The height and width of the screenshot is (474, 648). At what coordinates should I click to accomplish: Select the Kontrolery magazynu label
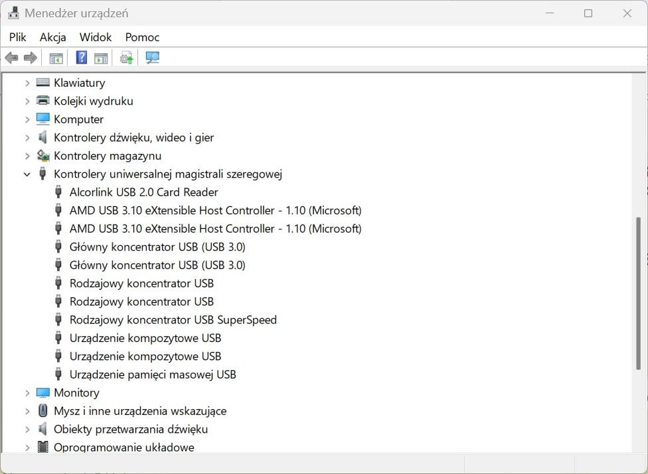[x=108, y=156]
